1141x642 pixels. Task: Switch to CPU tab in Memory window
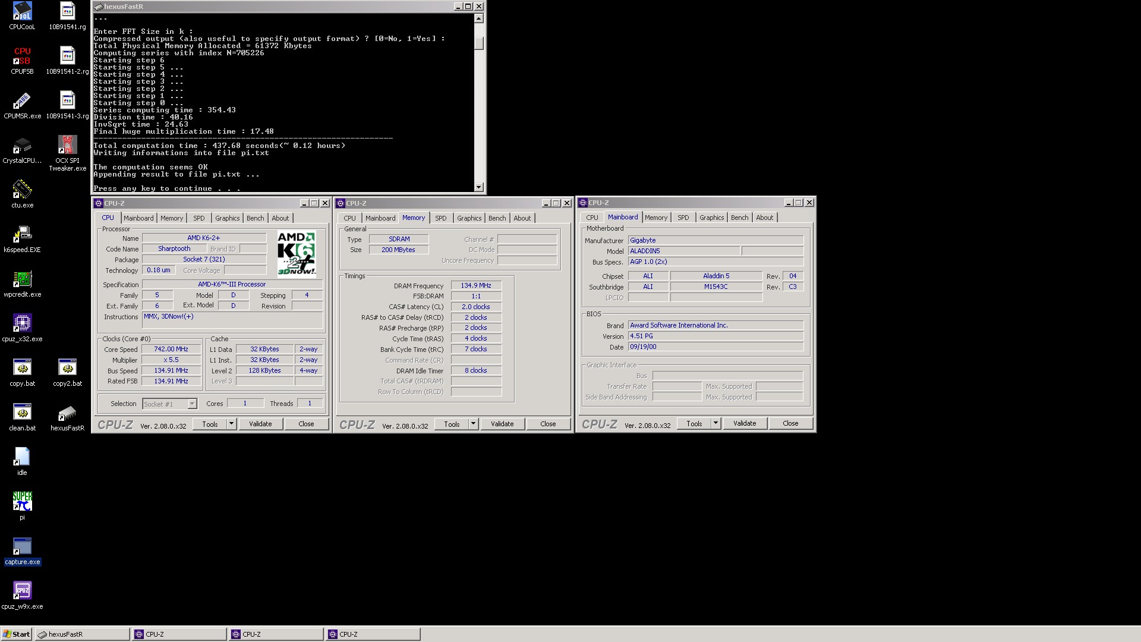pos(349,218)
